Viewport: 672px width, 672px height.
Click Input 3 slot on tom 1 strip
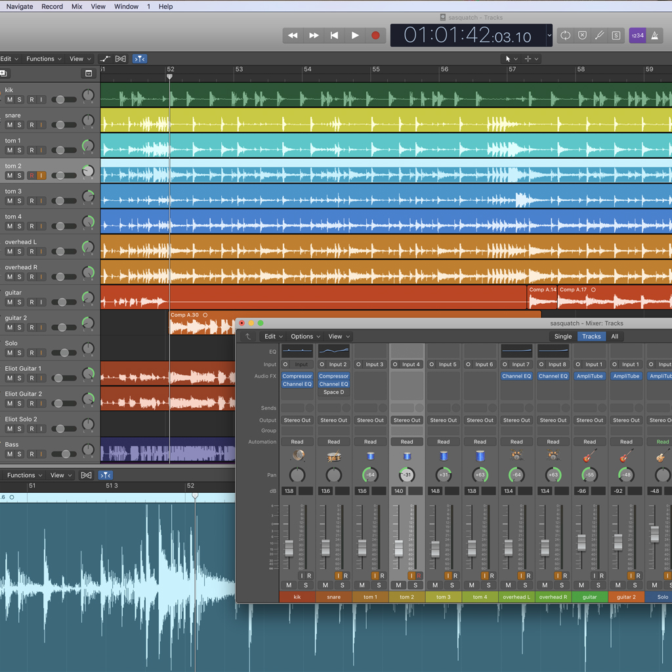[x=374, y=364]
